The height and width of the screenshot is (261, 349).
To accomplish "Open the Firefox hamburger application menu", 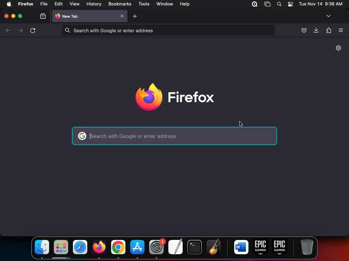I will click(x=341, y=30).
